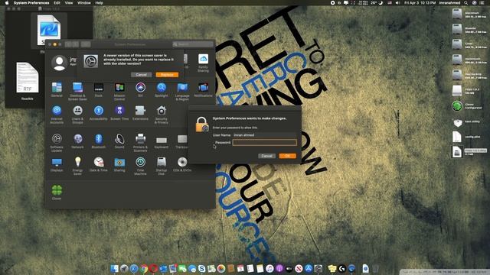Open the Window menu
490x275 pixels.
pos(84,3)
